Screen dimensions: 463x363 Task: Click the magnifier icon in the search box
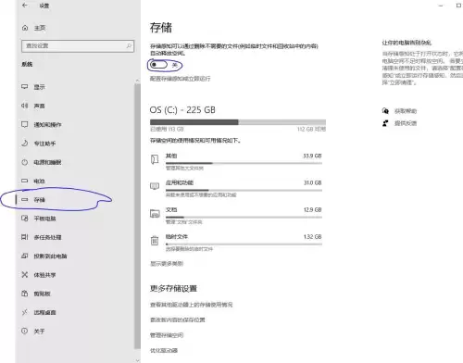[x=129, y=45]
